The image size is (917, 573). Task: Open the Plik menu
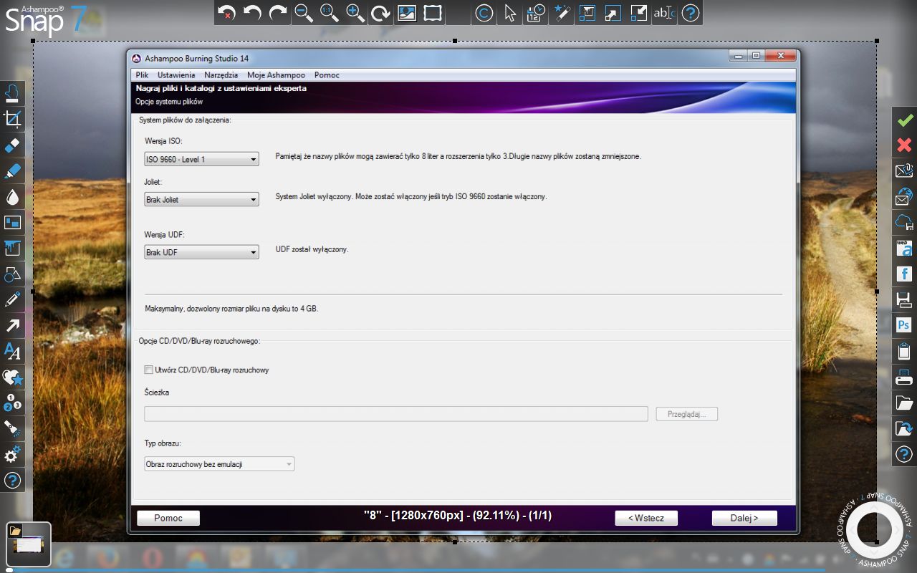(142, 74)
